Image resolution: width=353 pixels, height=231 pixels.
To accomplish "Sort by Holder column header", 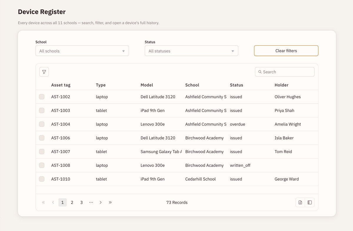I will pyautogui.click(x=282, y=85).
